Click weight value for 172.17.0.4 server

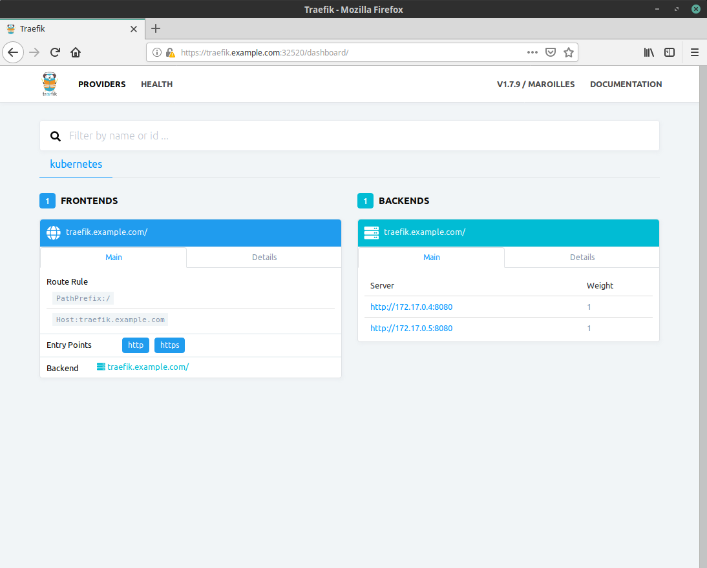589,307
